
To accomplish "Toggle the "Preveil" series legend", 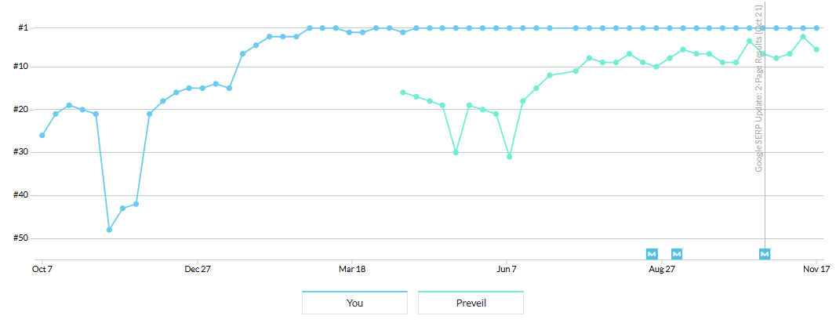I will point(471,303).
